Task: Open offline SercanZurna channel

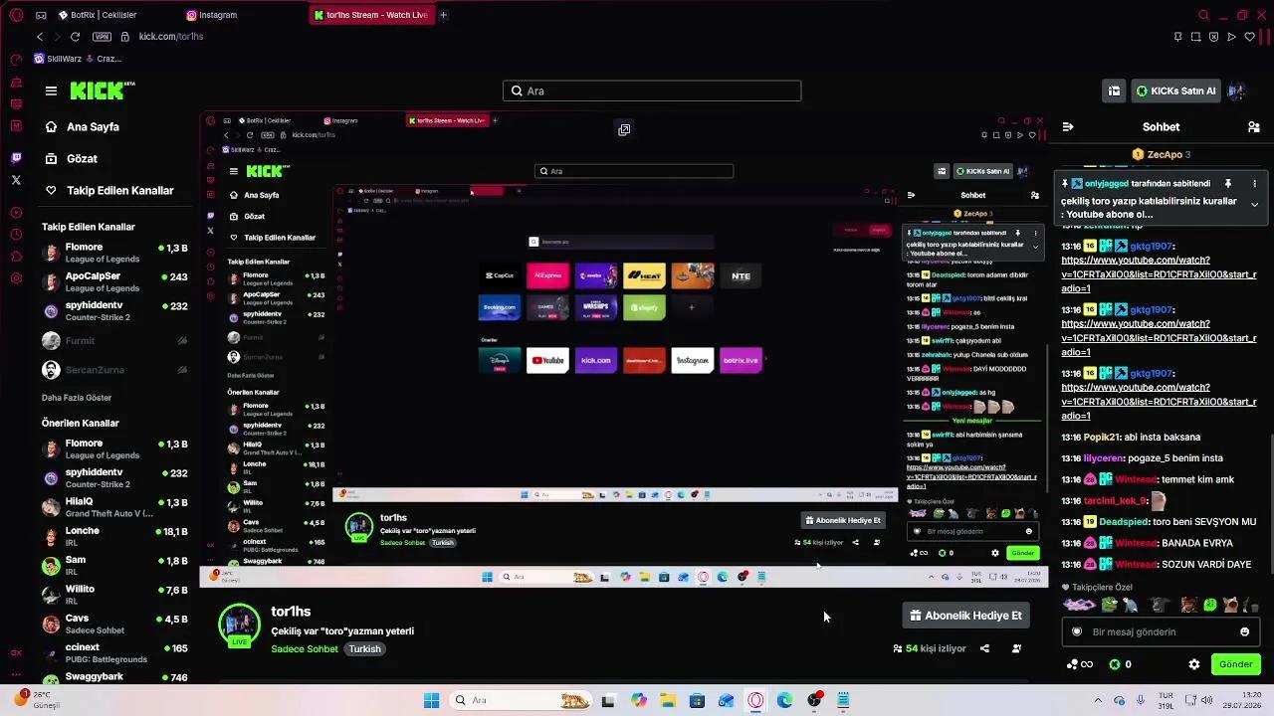Action: pos(114,370)
